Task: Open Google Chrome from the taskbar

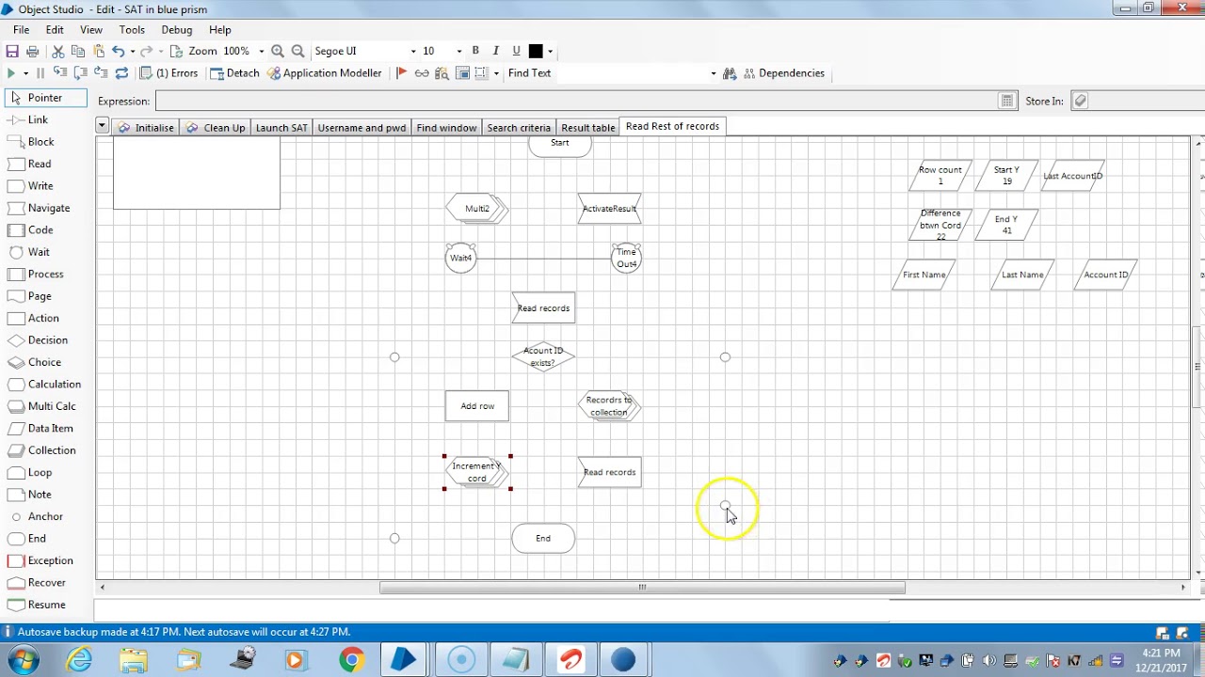Action: [x=351, y=659]
